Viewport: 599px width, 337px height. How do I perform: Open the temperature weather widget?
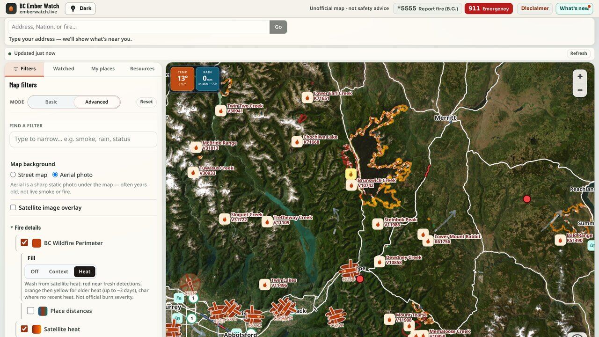[183, 79]
